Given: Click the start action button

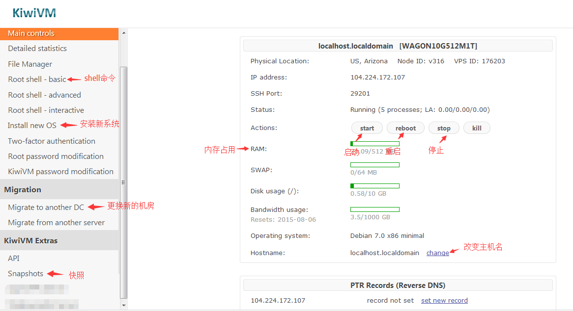Looking at the screenshot, I should [x=367, y=128].
